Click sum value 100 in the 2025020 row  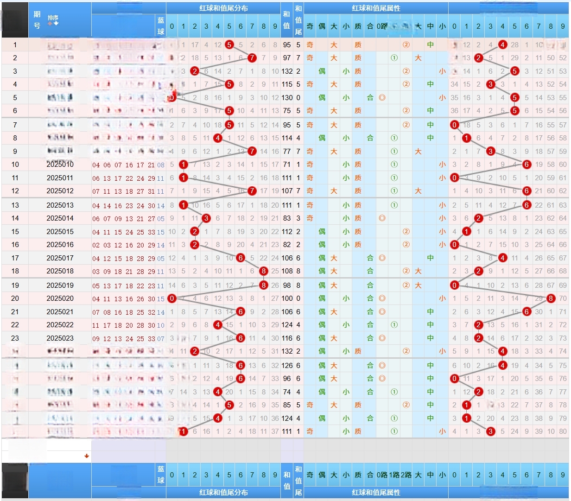(x=287, y=298)
